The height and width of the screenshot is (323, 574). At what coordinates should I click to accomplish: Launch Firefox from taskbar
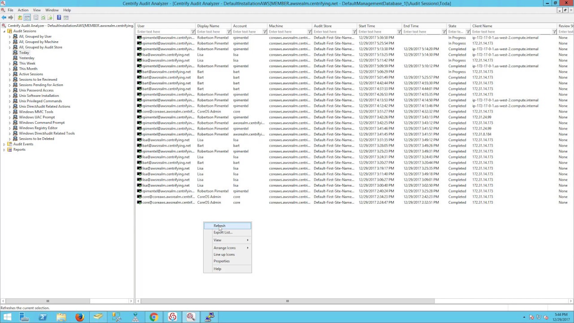pos(80,317)
